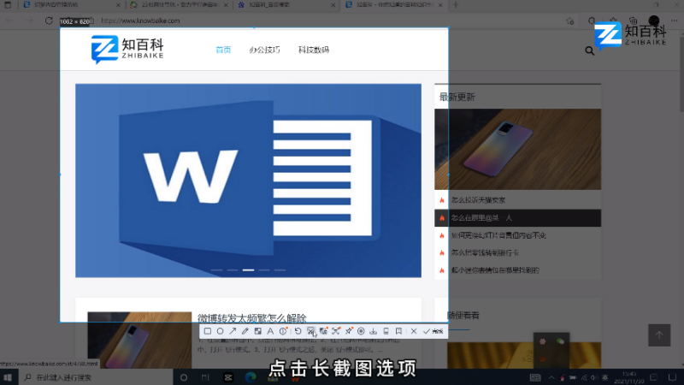The image size is (684, 385).
Task: Click the Word logo carousel banner
Action: pos(248,181)
